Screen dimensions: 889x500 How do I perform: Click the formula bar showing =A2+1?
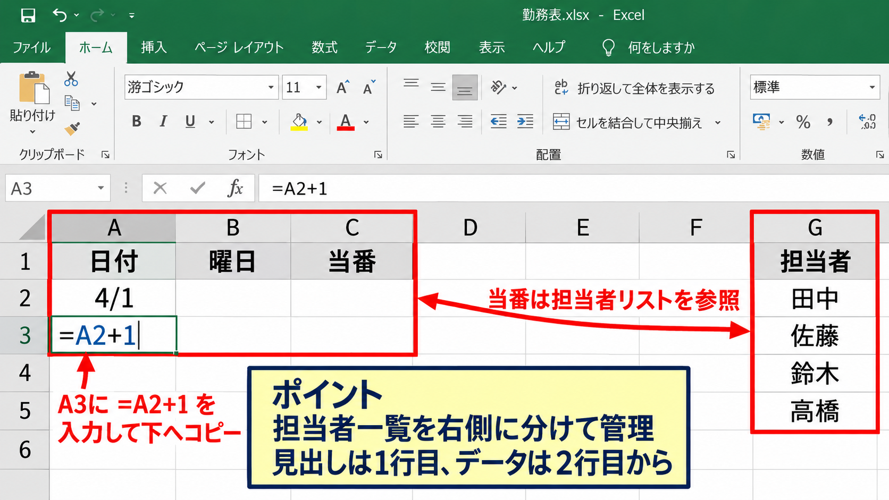point(574,188)
